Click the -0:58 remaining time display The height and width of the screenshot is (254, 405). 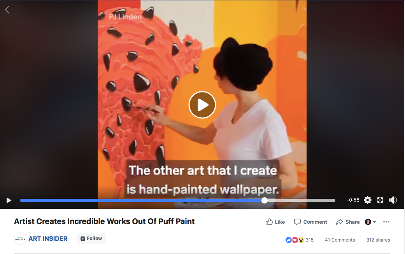(353, 200)
